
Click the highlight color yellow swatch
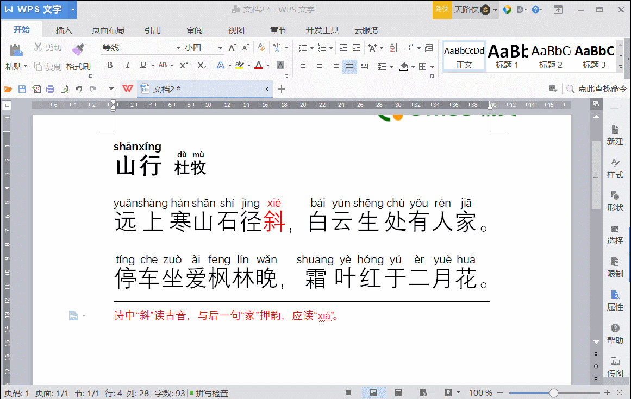240,65
